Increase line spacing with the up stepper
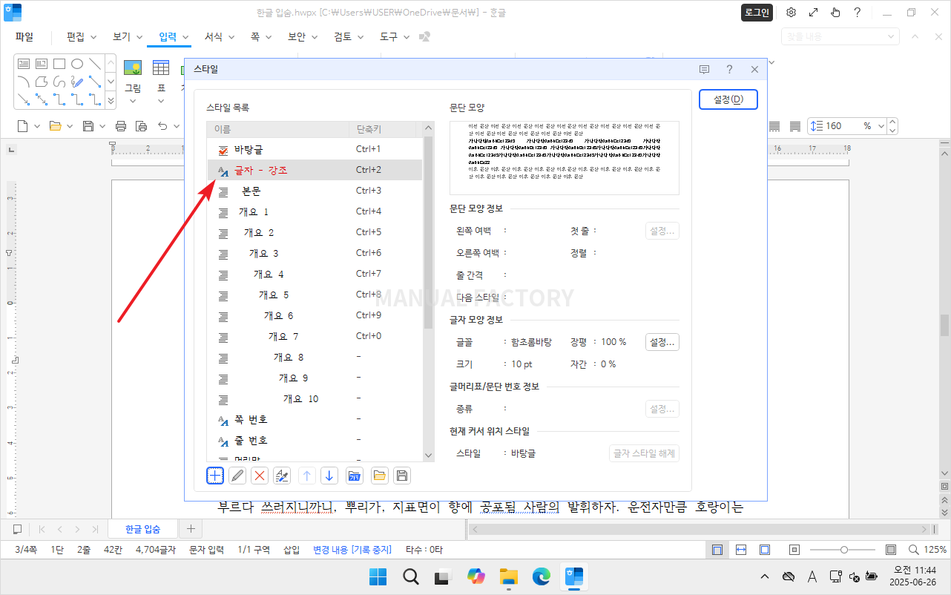Image resolution: width=951 pixels, height=595 pixels. tap(892, 122)
